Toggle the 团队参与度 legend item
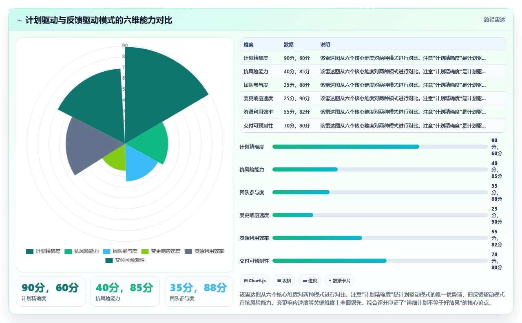The image size is (522, 323). (120, 251)
